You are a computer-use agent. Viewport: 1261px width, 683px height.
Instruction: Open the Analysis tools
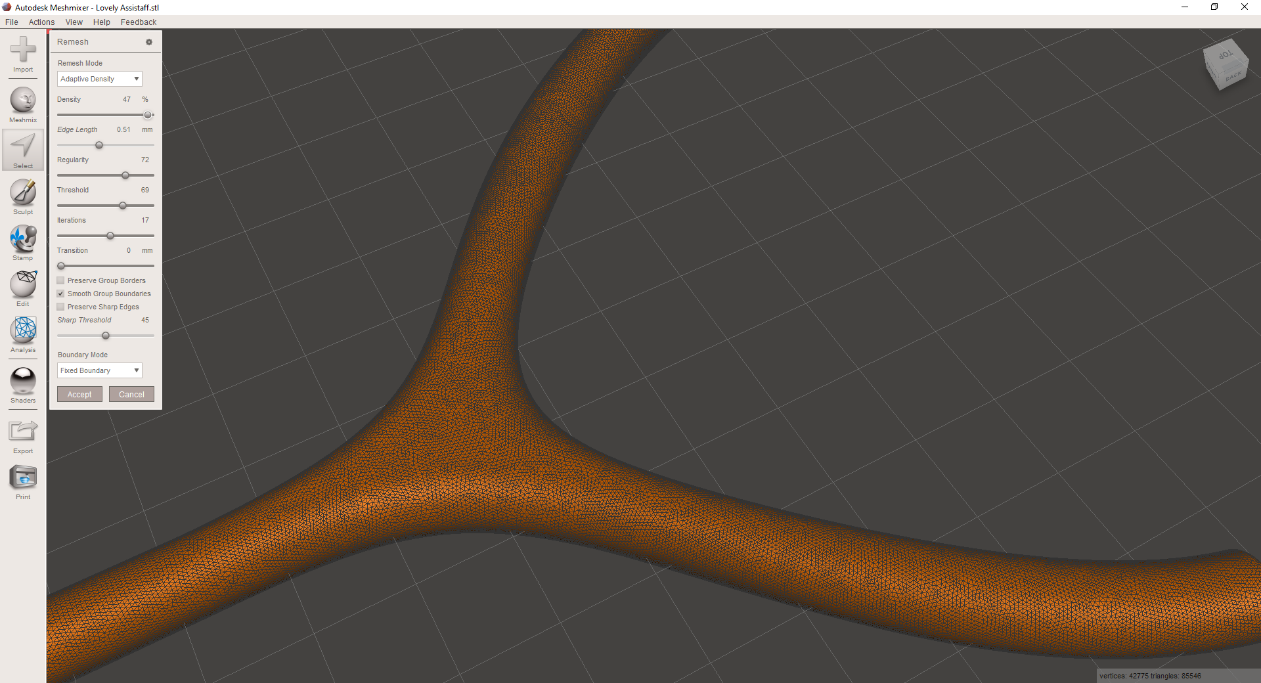23,335
